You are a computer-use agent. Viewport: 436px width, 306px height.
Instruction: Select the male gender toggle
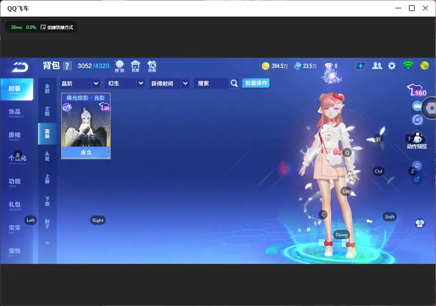click(x=417, y=179)
